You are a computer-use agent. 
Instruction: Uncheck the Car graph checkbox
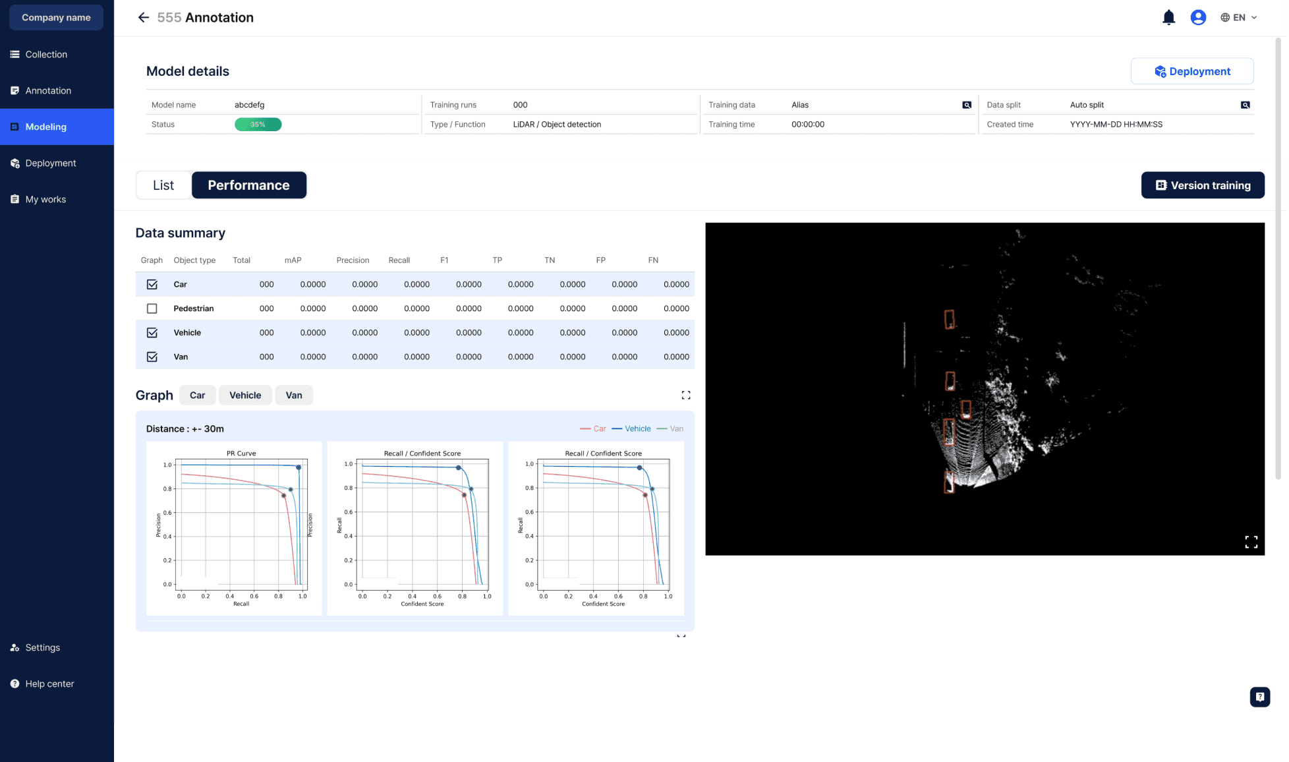pos(152,284)
